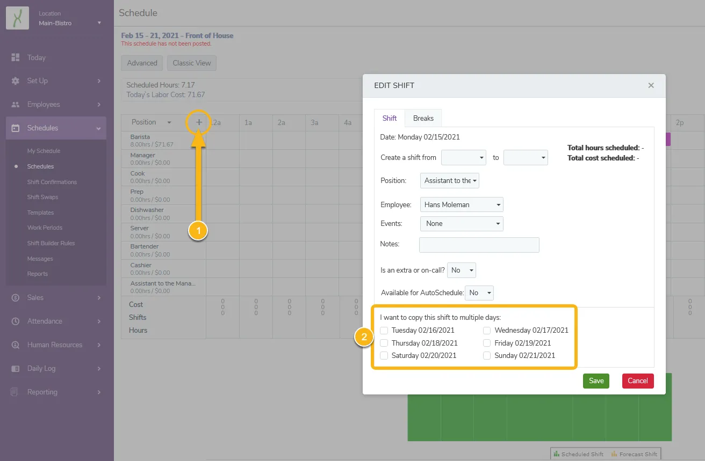Open Work Periods in sidebar

coord(45,228)
